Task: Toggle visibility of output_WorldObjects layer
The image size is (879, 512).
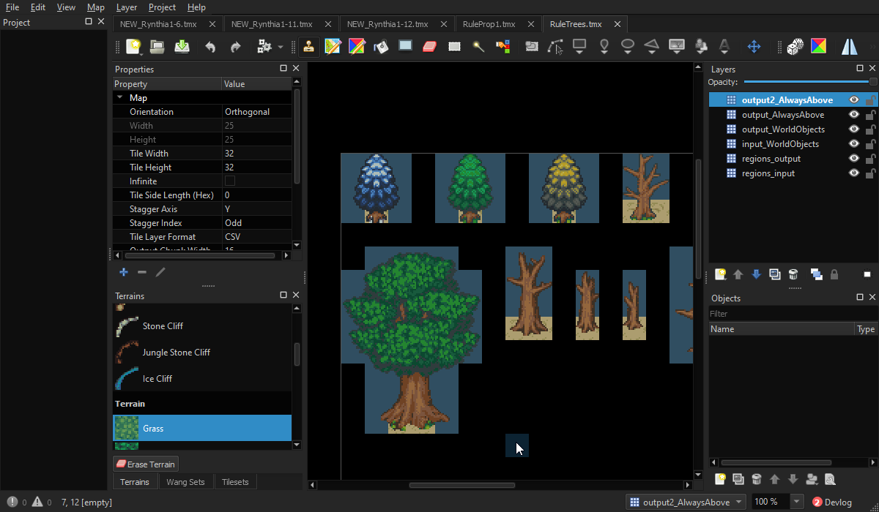Action: coord(854,129)
